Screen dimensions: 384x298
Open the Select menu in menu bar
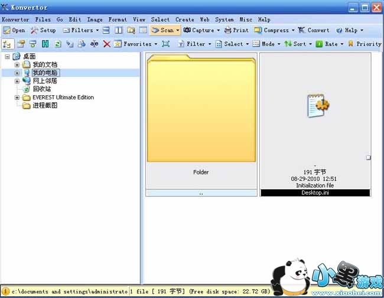coord(160,20)
